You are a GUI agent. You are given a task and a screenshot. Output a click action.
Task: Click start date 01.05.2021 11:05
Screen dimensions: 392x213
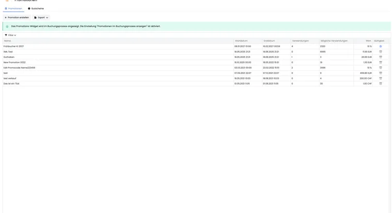point(242,84)
